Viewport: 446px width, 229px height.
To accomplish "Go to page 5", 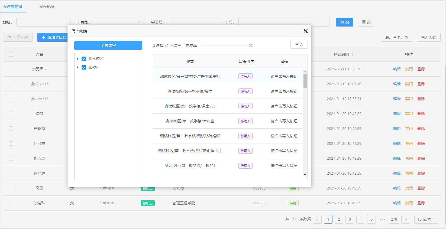I will coord(371,219).
